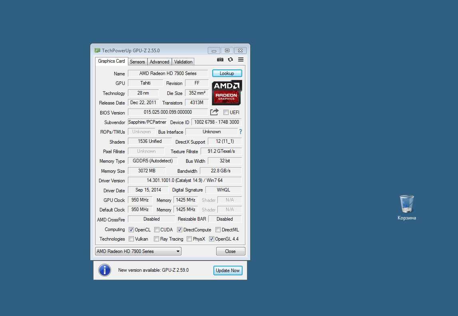The width and height of the screenshot is (458, 316).
Task: Click the blue info icon in update bar
Action: 105,270
